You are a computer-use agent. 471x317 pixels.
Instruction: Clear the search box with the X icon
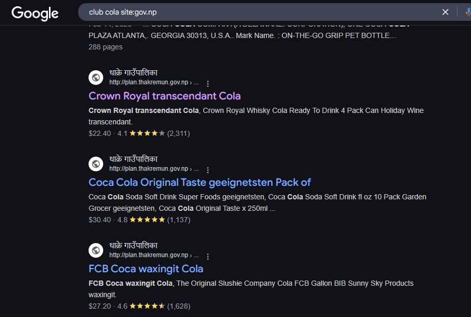click(x=445, y=12)
